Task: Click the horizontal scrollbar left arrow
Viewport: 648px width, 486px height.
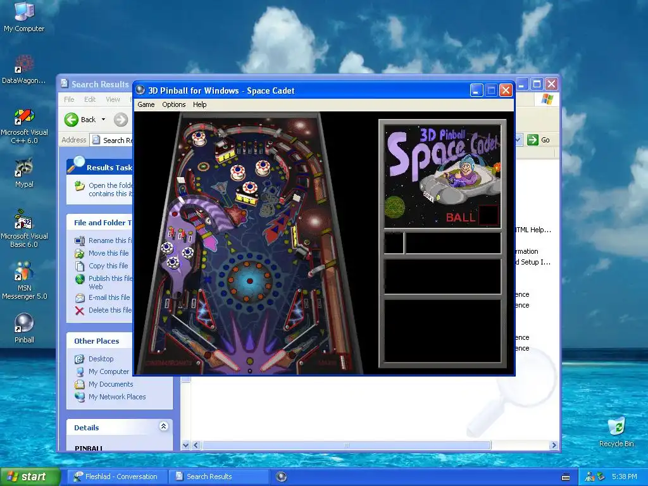Action: point(196,445)
